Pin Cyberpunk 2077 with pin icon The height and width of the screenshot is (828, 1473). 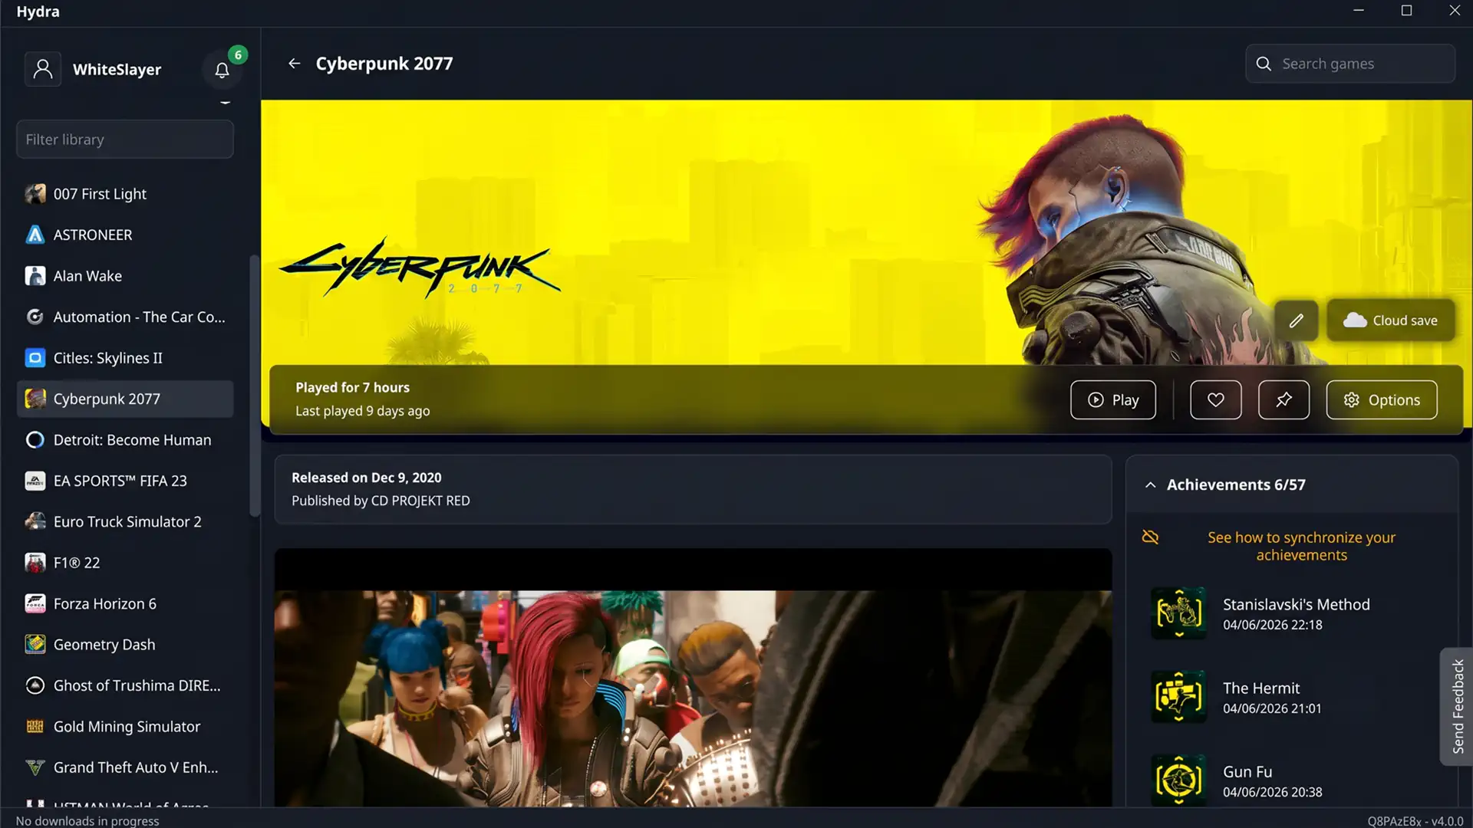pos(1284,400)
